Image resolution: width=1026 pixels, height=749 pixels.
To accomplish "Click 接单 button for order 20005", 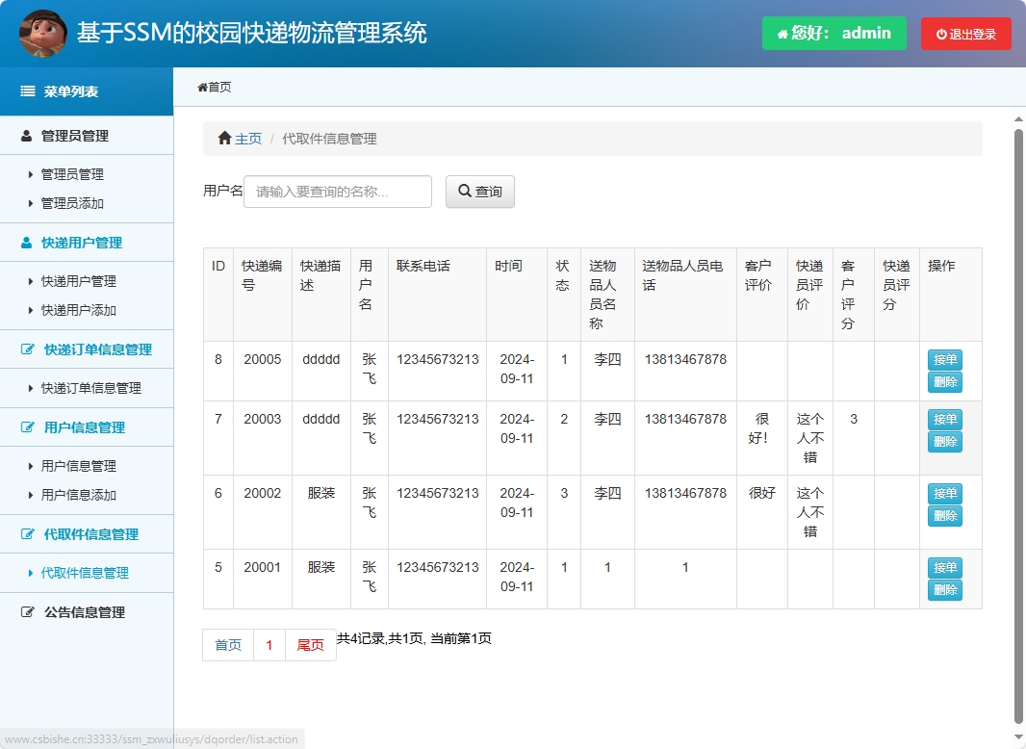I will pyautogui.click(x=944, y=359).
